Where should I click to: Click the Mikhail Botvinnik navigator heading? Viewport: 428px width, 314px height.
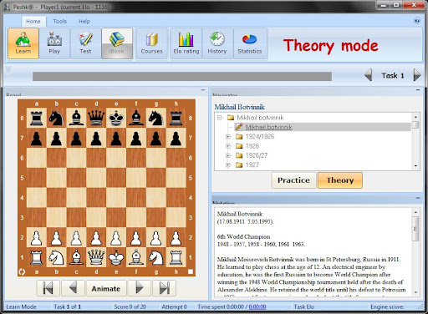(239, 107)
